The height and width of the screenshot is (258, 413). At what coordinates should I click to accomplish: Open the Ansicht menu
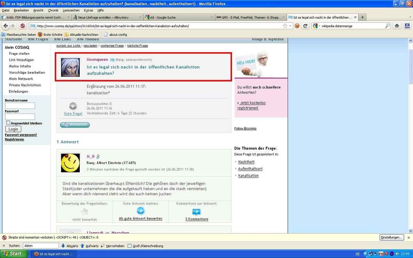38,10
